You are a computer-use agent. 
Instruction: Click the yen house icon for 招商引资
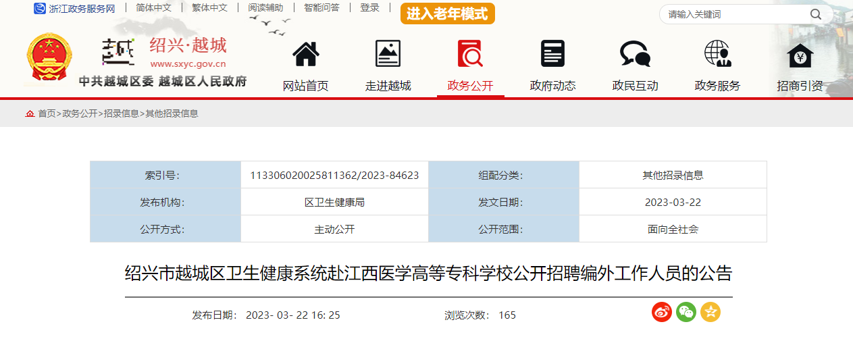point(800,55)
